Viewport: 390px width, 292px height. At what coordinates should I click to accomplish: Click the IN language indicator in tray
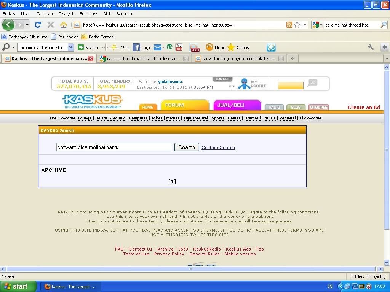point(330,287)
